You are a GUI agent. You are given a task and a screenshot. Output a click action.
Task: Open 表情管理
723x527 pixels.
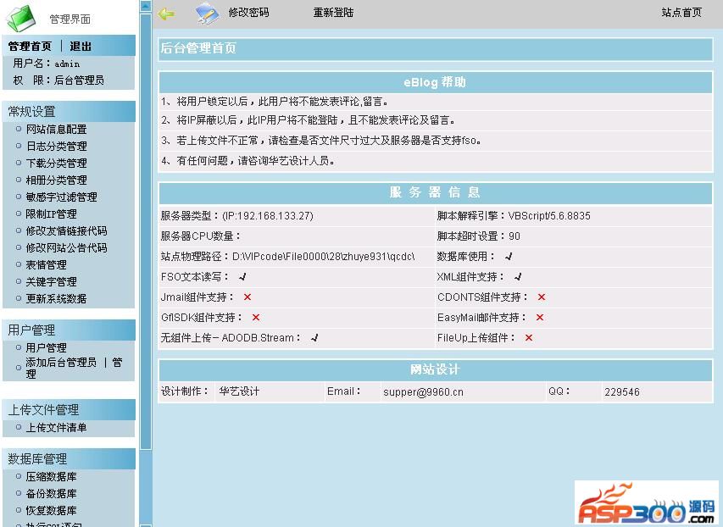(46, 264)
